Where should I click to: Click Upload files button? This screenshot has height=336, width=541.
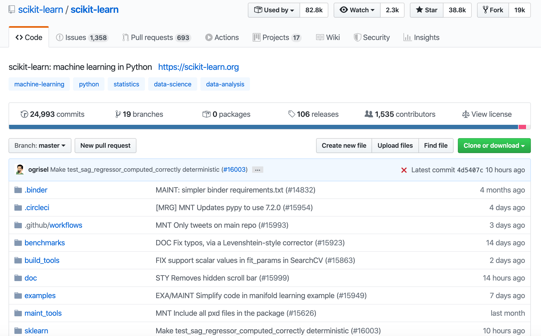[x=395, y=146]
